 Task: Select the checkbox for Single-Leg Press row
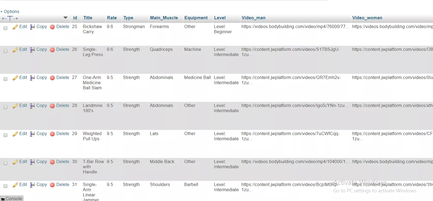(5, 51)
